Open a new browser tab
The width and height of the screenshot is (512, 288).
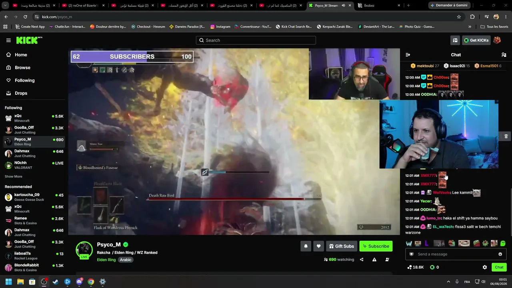(408, 6)
